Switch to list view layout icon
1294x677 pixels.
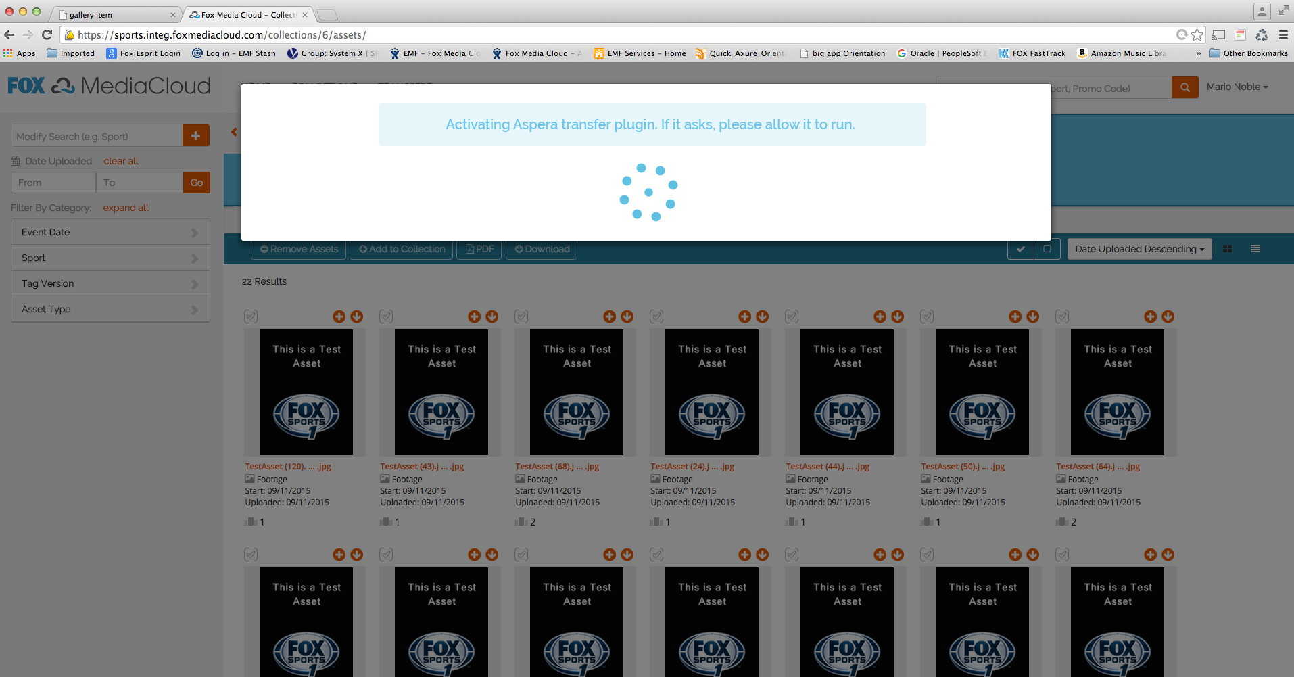(x=1255, y=249)
